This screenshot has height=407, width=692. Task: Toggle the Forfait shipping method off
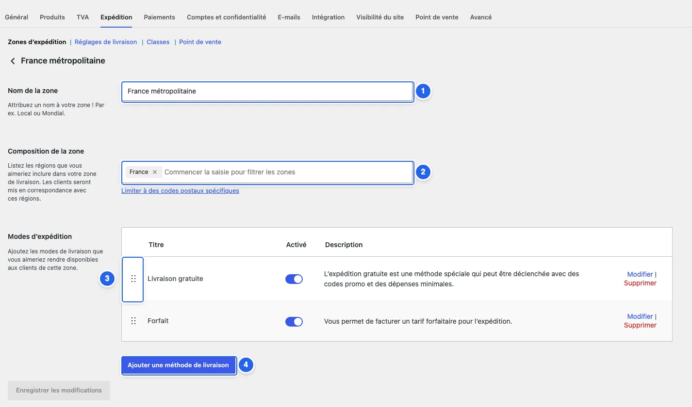coord(294,322)
